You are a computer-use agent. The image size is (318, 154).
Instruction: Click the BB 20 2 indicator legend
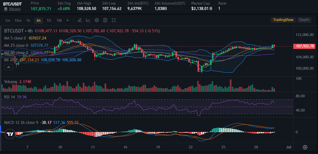11,60
